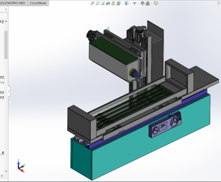
Task: Click the right chevron atop the left panel
Action: [6, 9]
